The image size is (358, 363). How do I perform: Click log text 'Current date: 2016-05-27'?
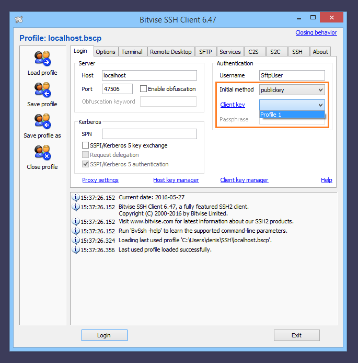[152, 197]
